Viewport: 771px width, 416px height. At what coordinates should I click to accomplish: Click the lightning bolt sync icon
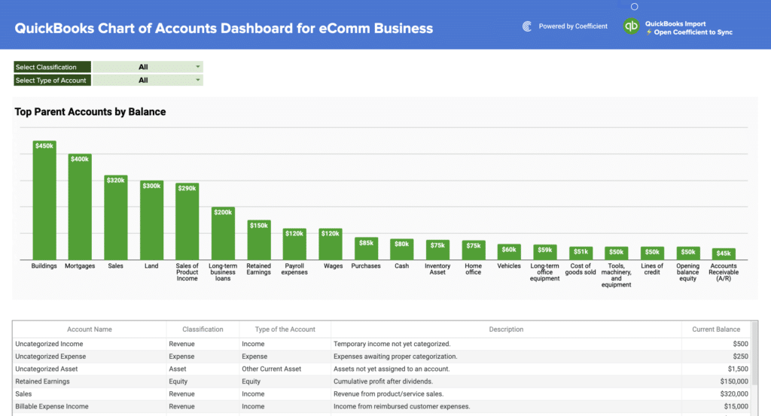coord(649,32)
